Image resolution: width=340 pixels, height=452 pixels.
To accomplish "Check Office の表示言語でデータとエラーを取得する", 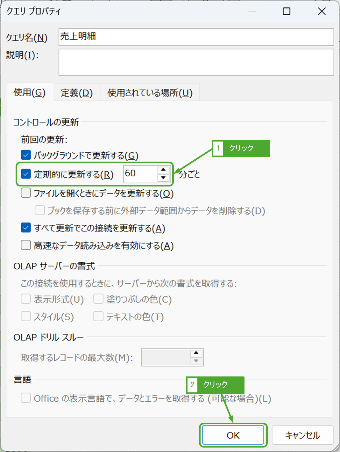I will tap(25, 398).
